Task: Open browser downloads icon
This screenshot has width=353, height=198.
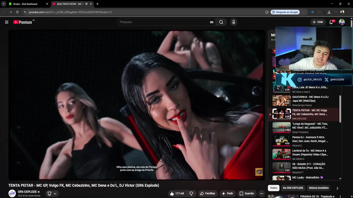Action: pos(329,12)
